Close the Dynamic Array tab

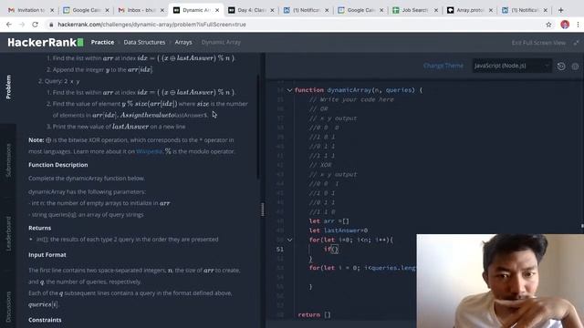pos(217,10)
